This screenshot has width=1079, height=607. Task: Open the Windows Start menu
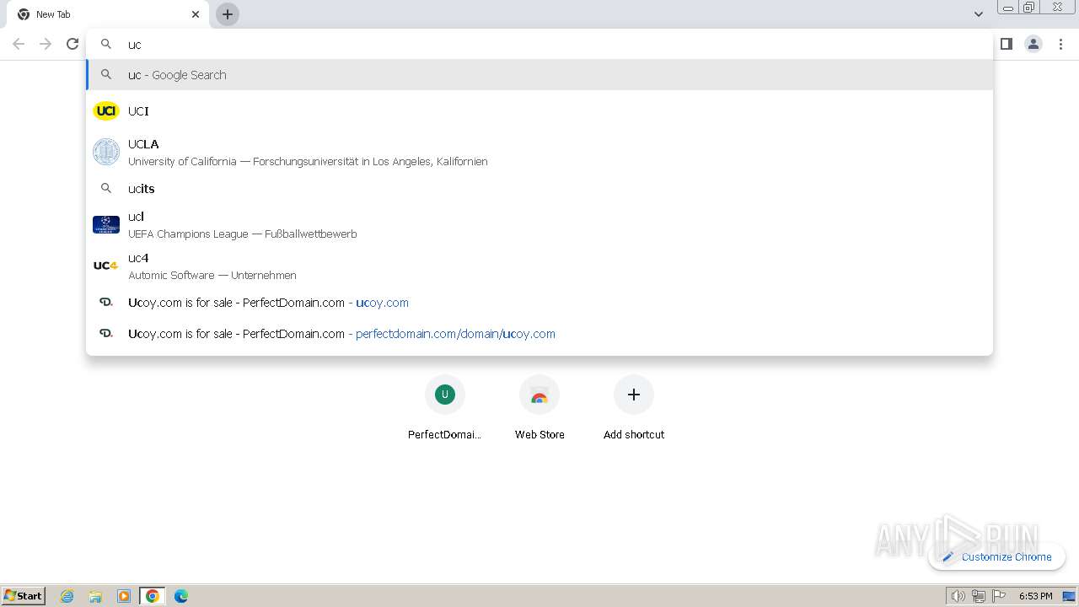24,595
